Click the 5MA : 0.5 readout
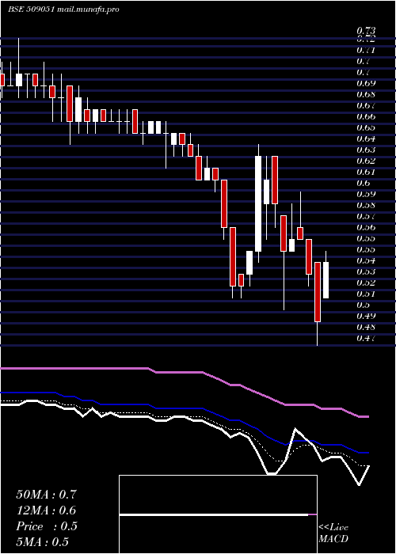 [43, 542]
